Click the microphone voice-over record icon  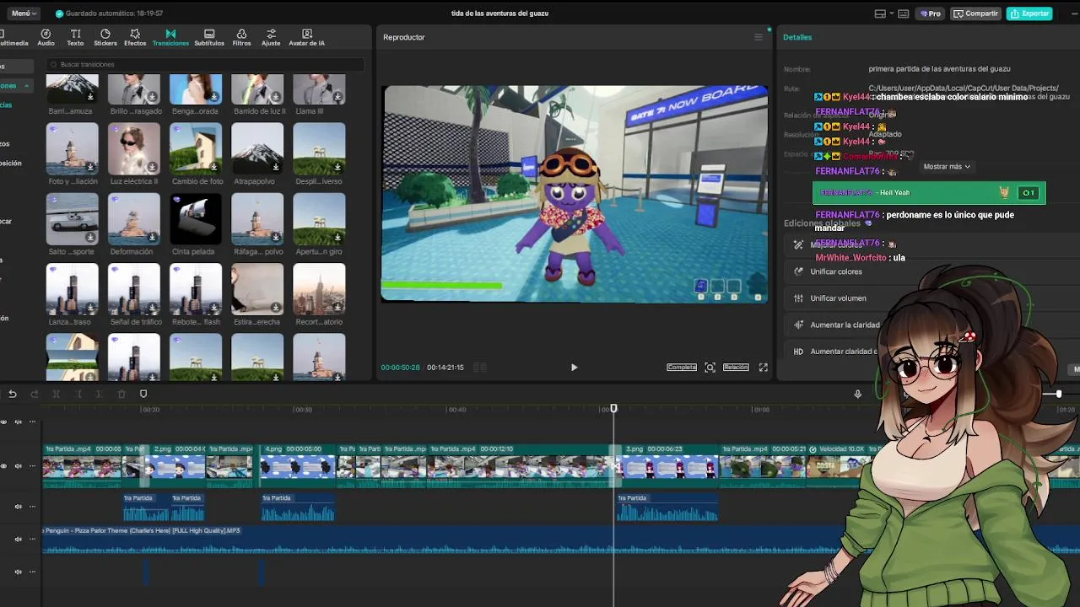[x=857, y=394]
